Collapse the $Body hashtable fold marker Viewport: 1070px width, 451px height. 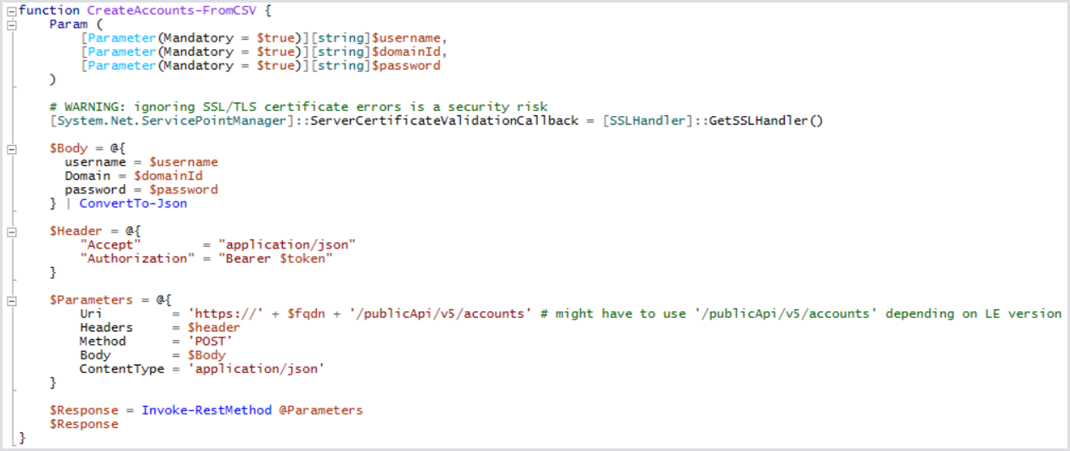coord(11,148)
